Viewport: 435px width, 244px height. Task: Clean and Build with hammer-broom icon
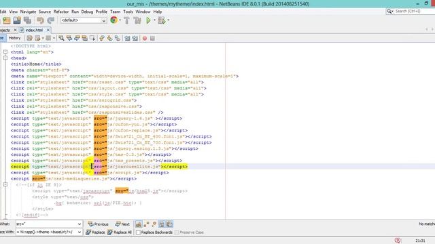(137, 20)
